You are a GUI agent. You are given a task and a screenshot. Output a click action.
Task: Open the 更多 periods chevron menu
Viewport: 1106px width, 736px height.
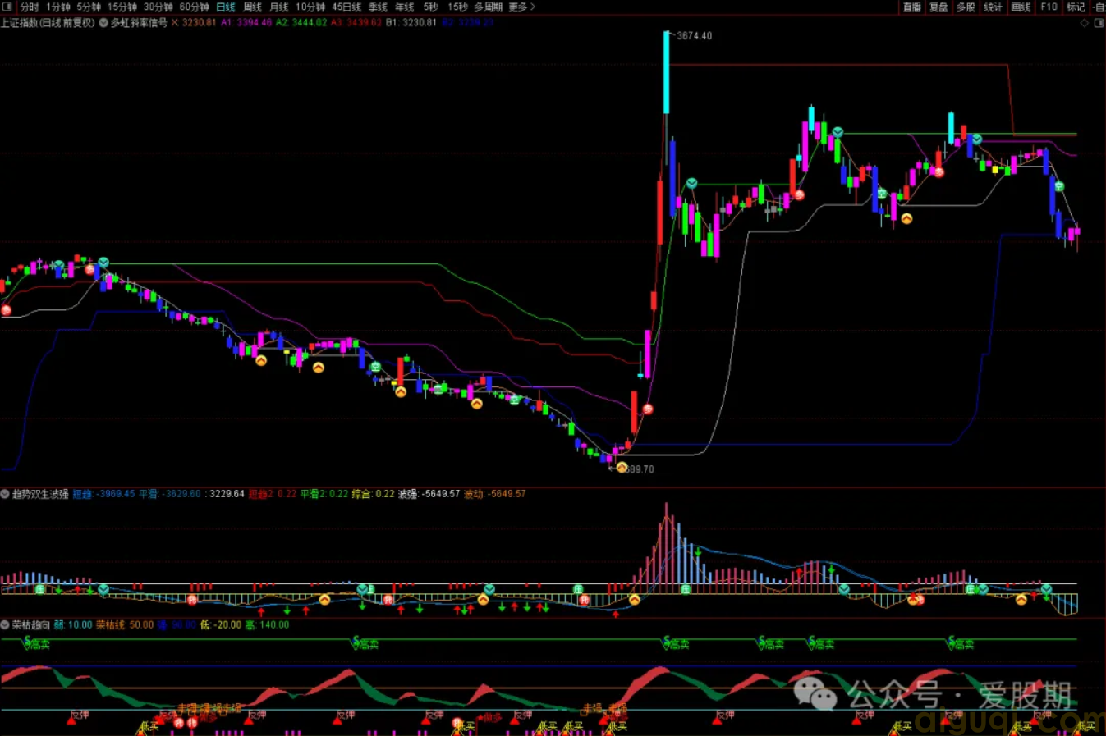522,7
